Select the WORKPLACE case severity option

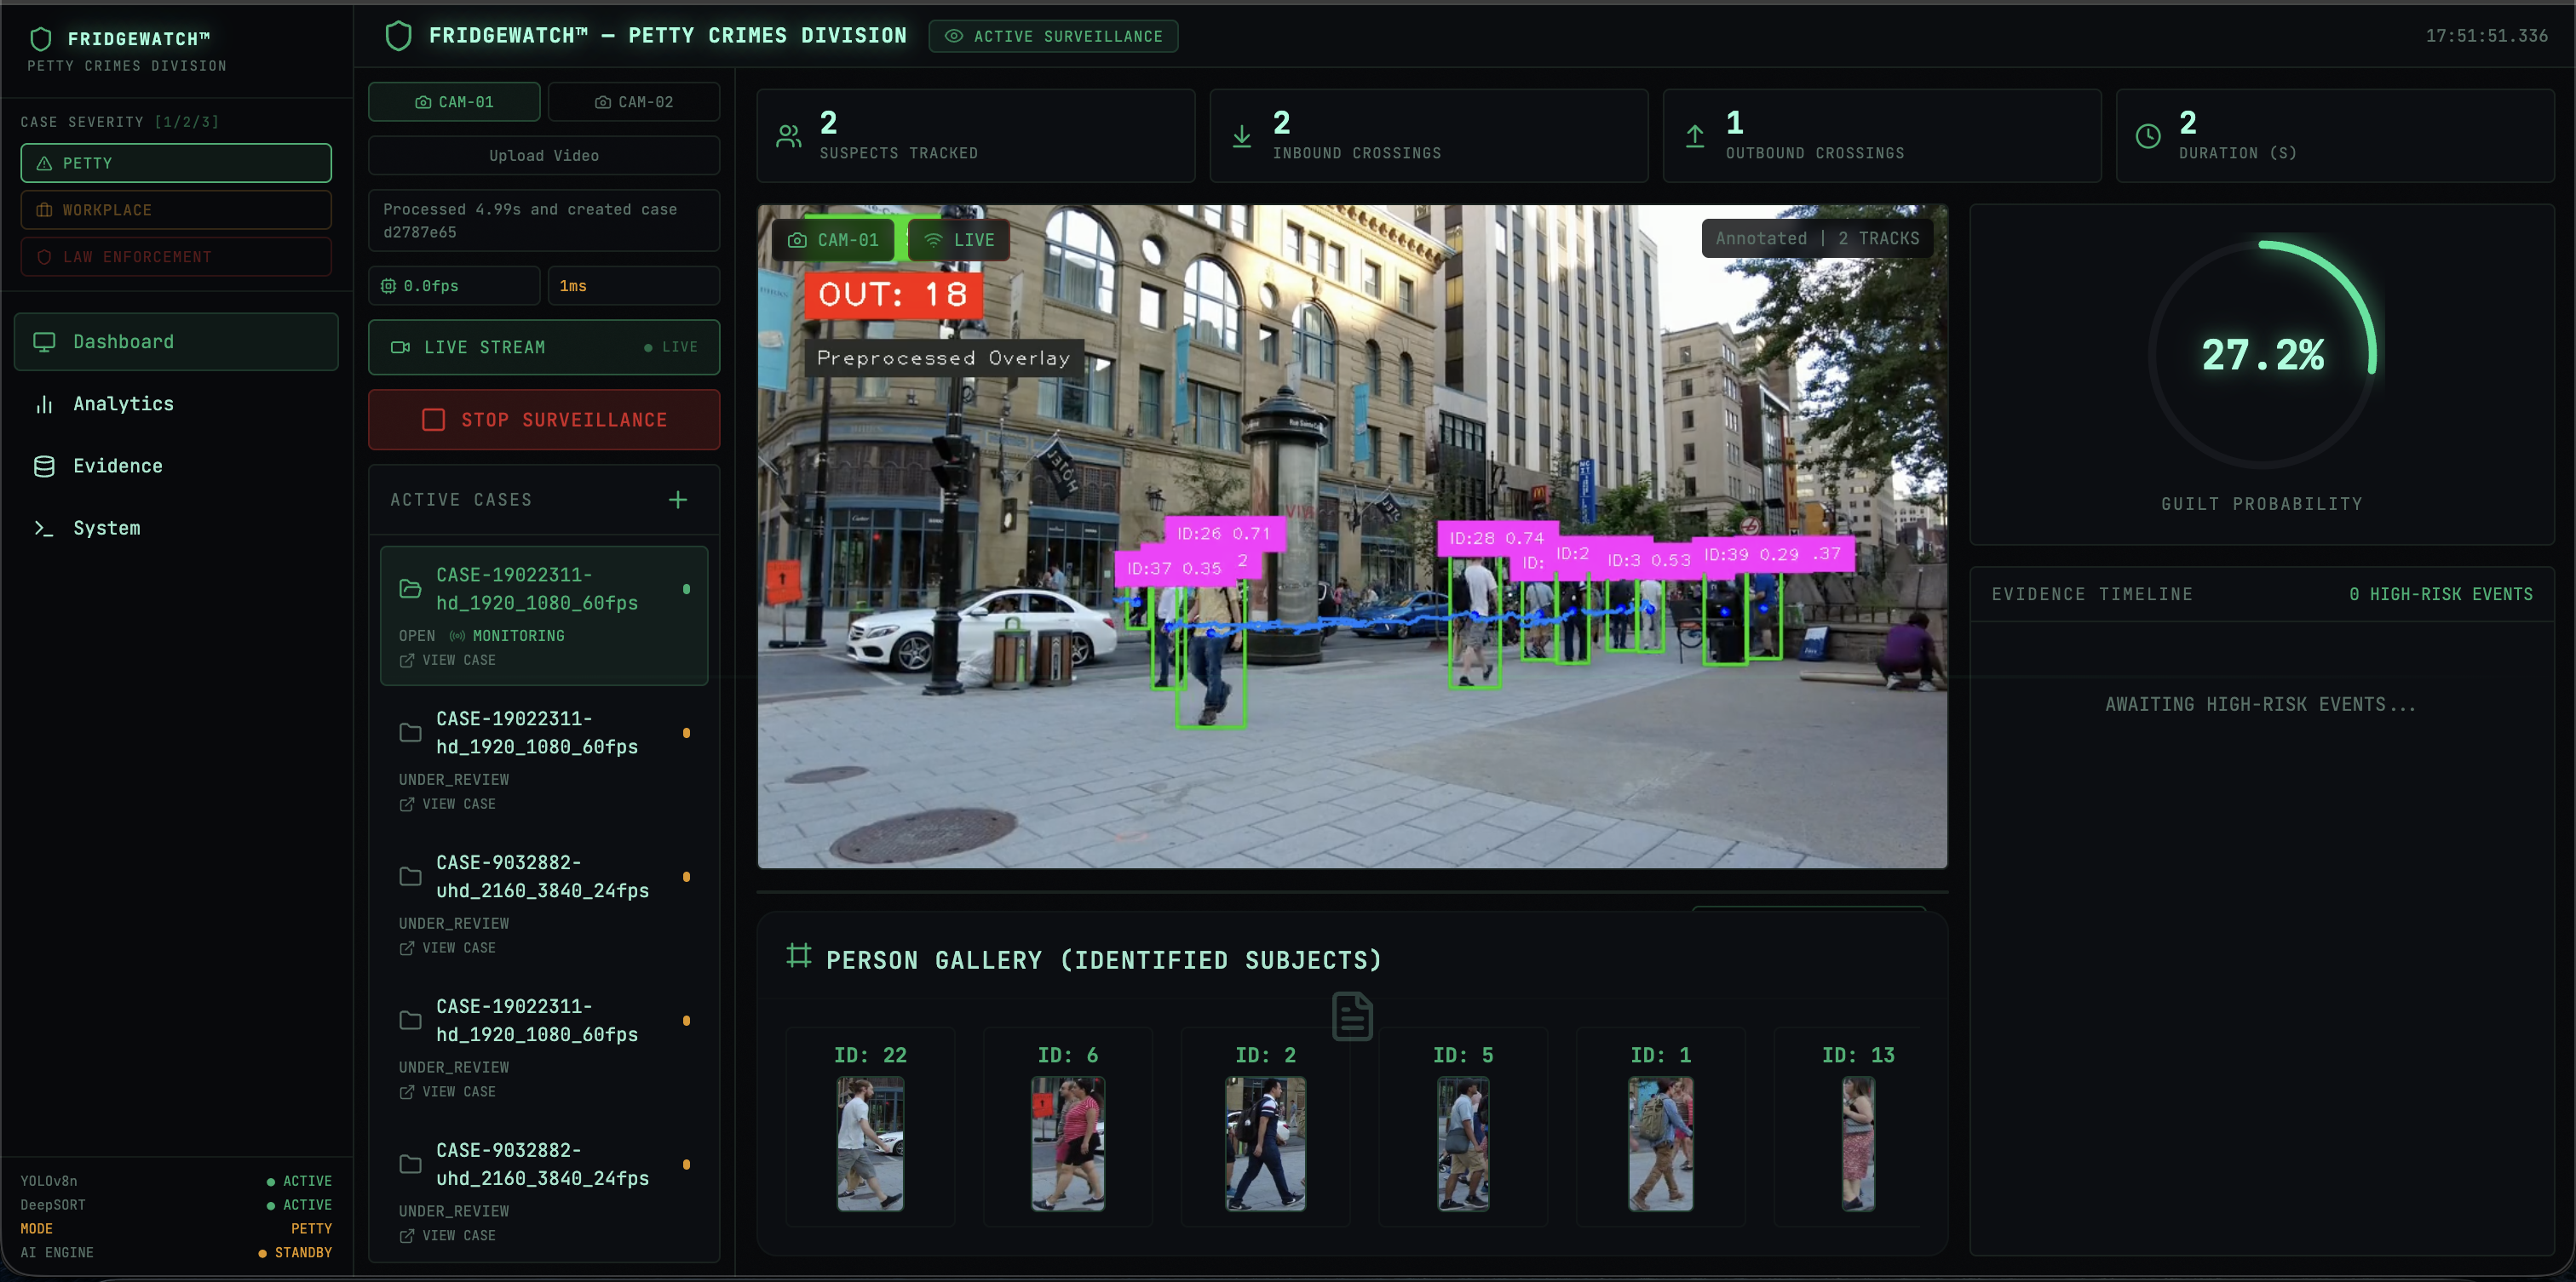(176, 210)
